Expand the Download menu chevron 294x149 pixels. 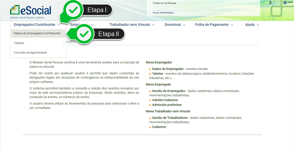click(184, 25)
